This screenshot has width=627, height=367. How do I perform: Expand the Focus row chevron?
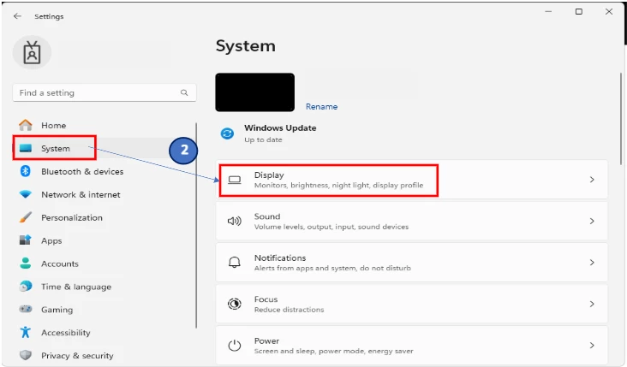click(x=592, y=304)
